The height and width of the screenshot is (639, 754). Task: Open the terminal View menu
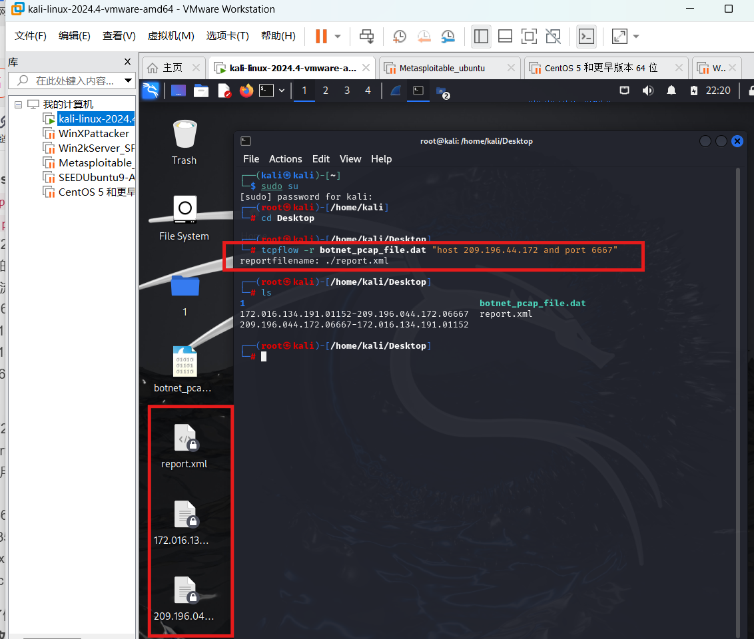coord(350,159)
